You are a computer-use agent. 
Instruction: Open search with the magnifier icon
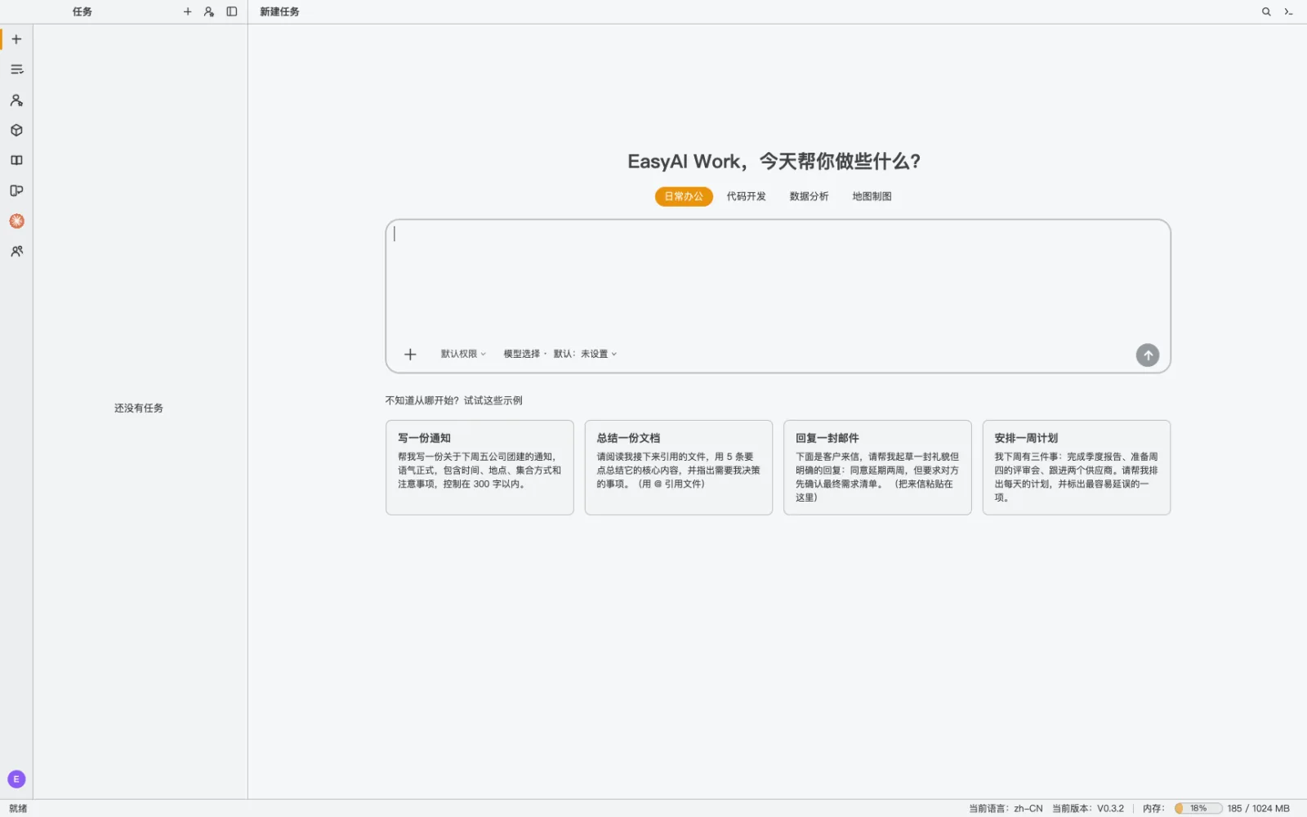(1266, 11)
